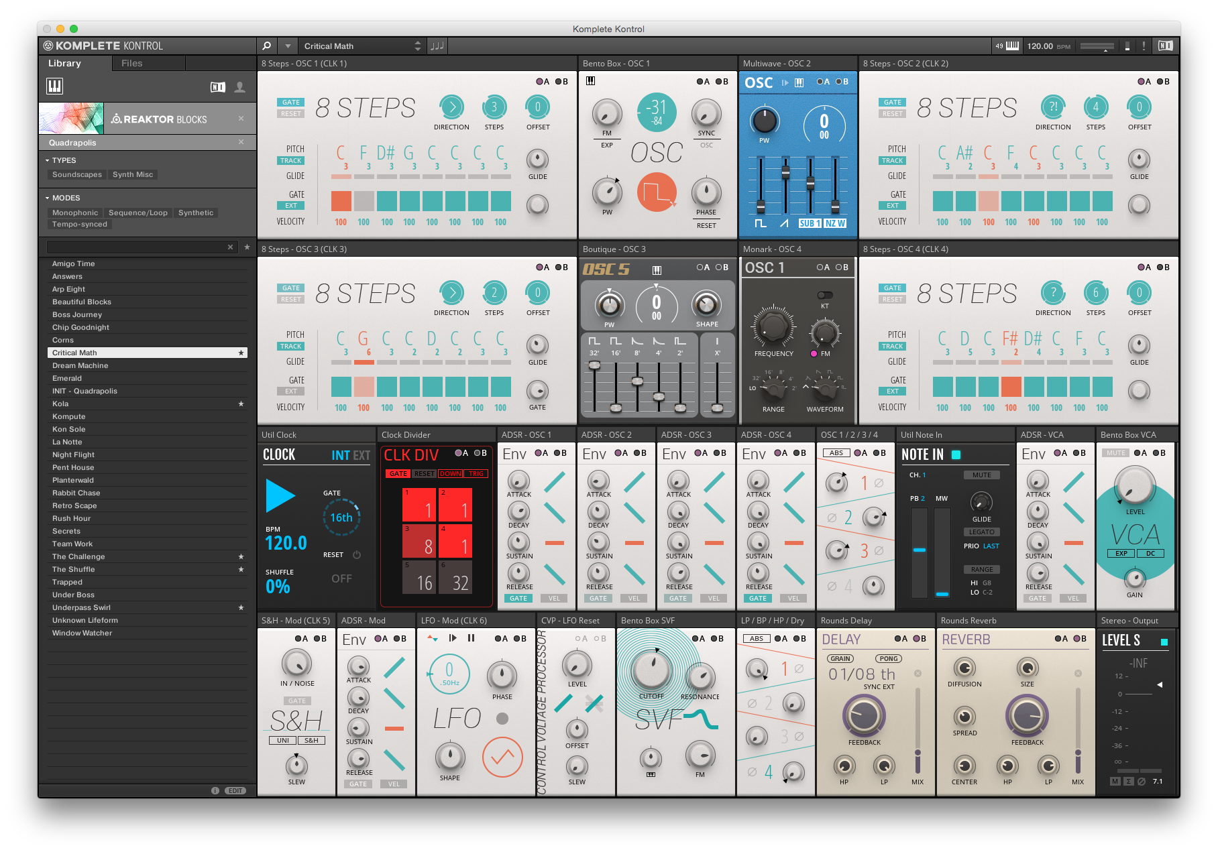1218x852 pixels.
Task: Collapse the MODES section
Action: click(48, 198)
